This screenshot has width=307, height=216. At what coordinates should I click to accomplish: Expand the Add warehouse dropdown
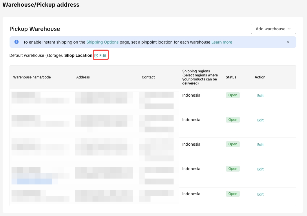coord(273,29)
